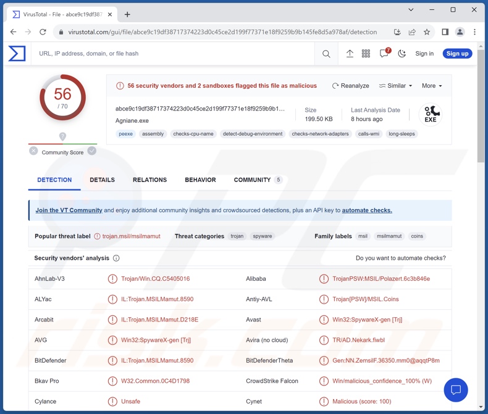The image size is (488, 414).
Task: Switch to the DETAILS tab
Action: 102,180
